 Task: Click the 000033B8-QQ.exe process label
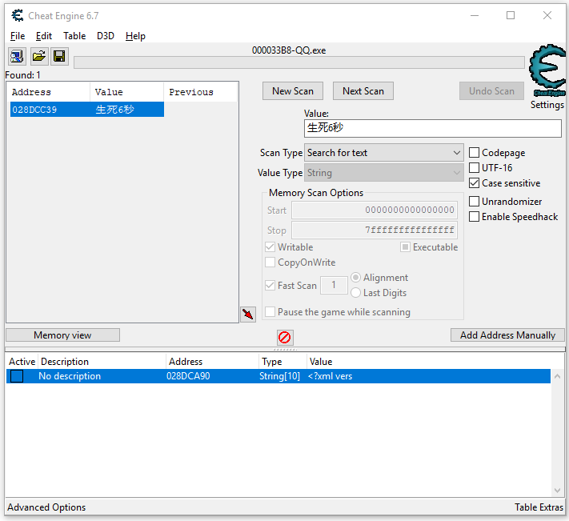pyautogui.click(x=289, y=50)
